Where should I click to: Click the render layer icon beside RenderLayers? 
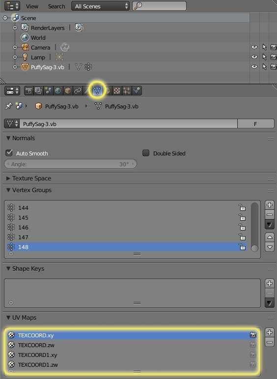[x=79, y=27]
